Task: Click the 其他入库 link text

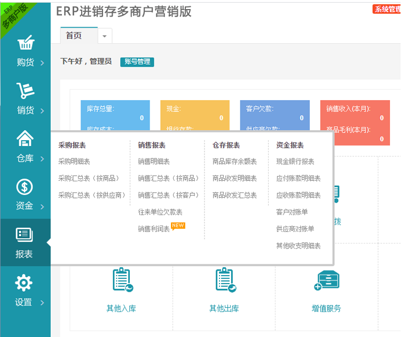Action: [121, 308]
